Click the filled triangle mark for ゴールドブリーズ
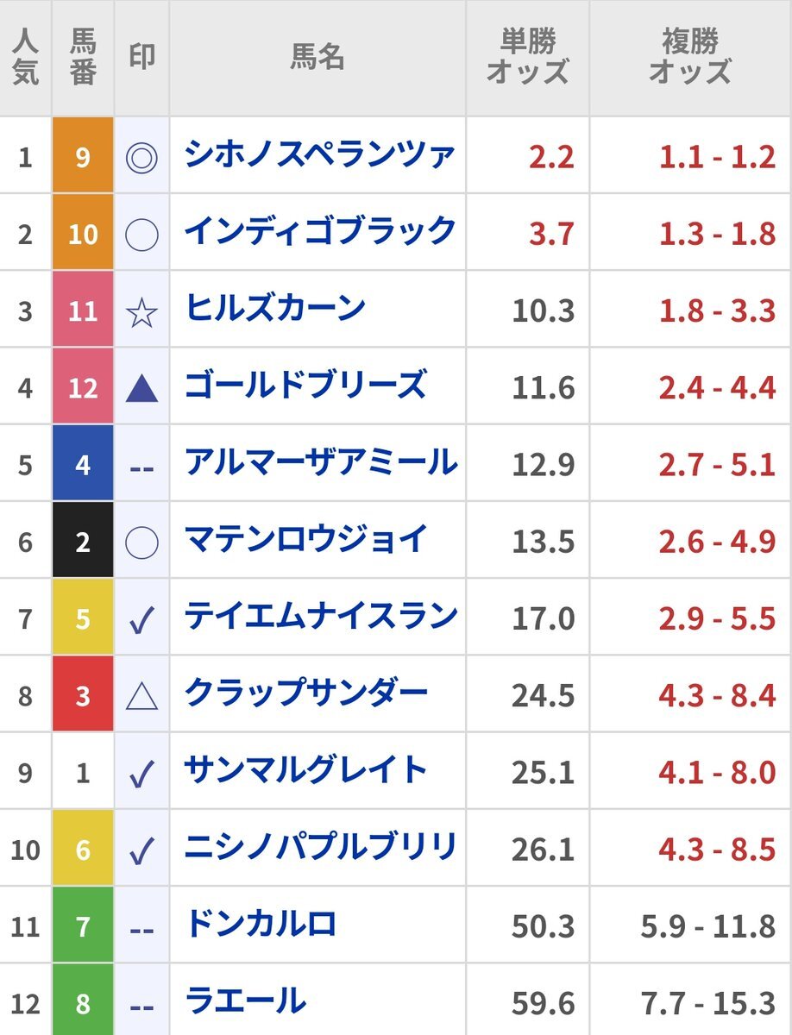The width and height of the screenshot is (792, 1035). click(x=141, y=389)
